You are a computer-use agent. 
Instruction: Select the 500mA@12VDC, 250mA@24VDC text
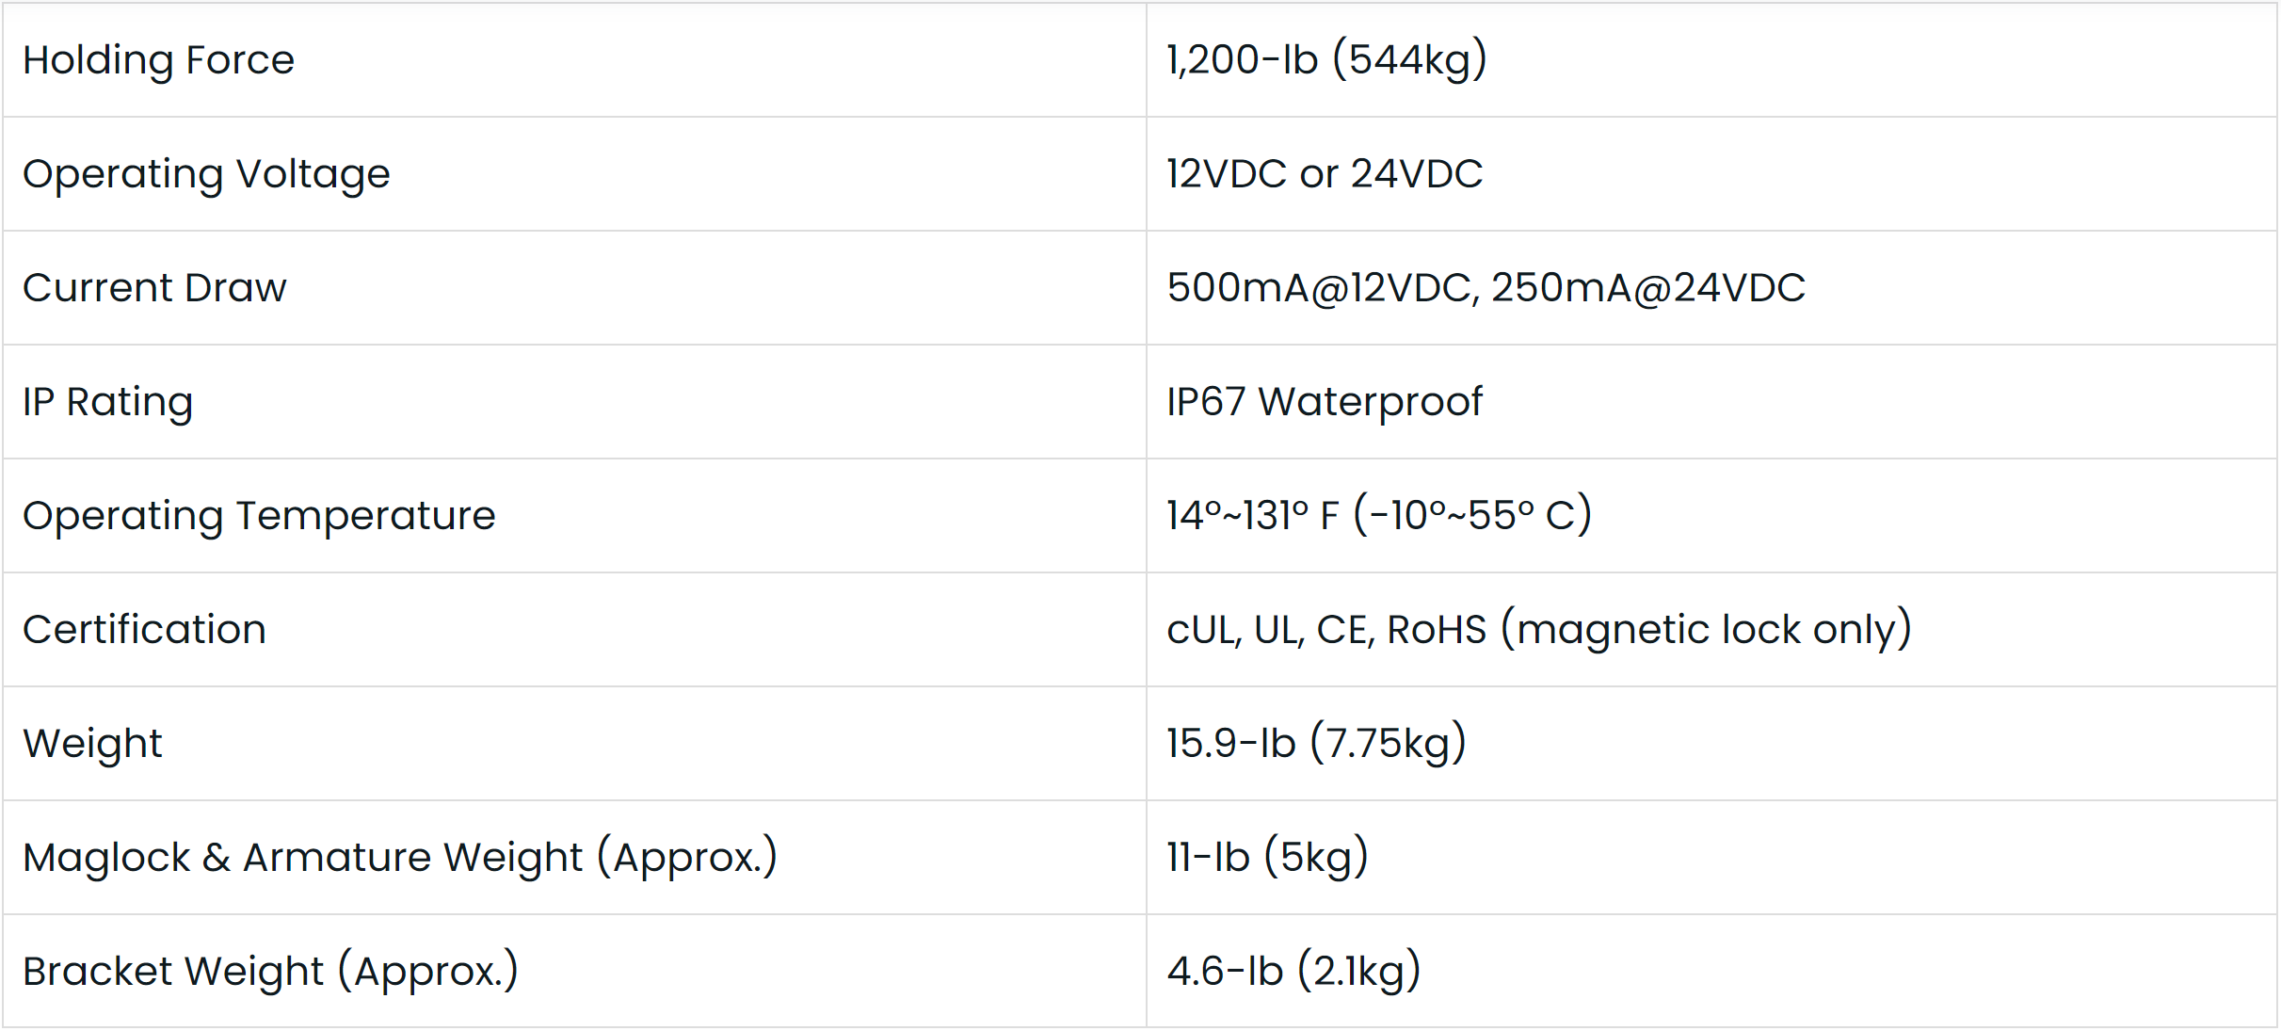pyautogui.click(x=1486, y=288)
